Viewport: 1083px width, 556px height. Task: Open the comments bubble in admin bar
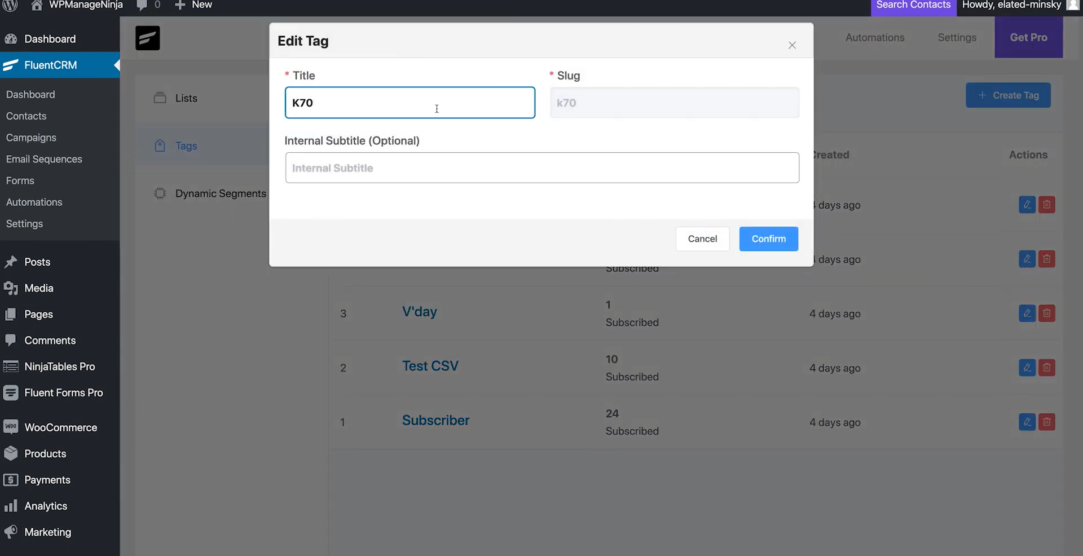[142, 5]
